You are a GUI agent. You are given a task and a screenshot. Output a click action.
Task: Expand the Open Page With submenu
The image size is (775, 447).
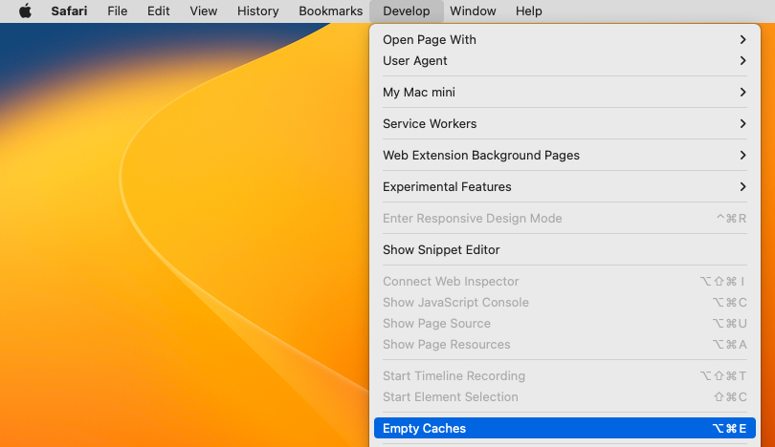[x=430, y=40]
